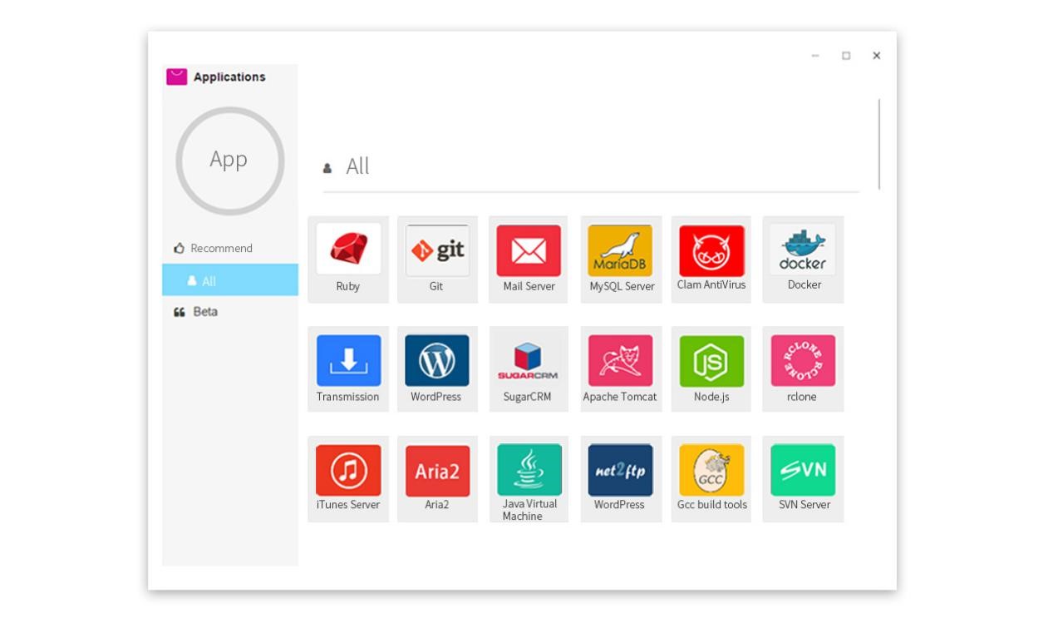
Task: Select the Node.js icon
Action: (x=711, y=360)
